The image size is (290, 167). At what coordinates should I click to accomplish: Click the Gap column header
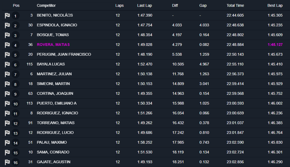click(203, 6)
